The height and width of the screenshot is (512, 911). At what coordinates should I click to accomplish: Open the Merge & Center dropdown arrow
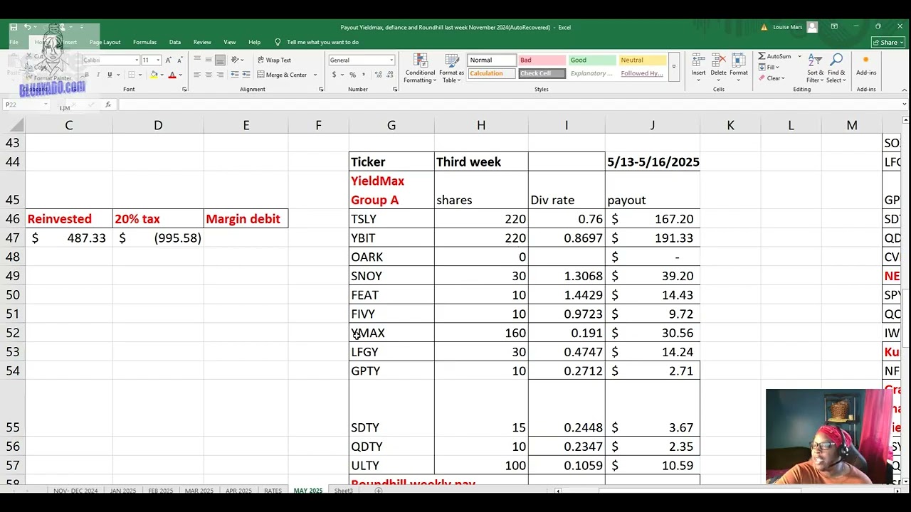click(315, 75)
